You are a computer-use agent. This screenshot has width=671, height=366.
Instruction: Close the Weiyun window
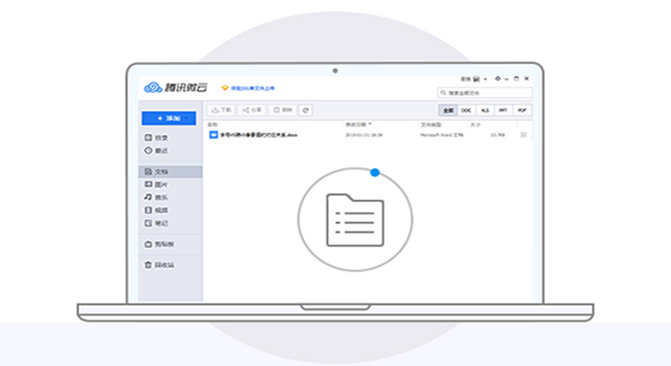[526, 79]
